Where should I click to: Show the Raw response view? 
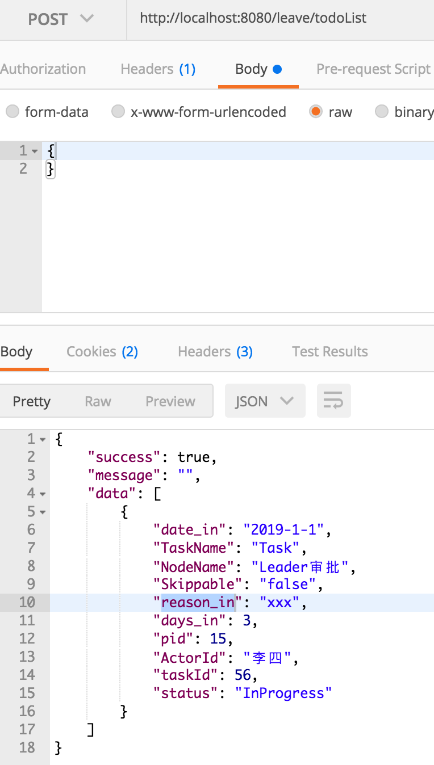[98, 401]
